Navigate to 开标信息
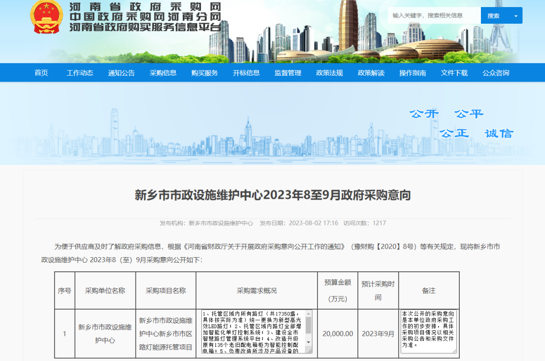Viewport: 545px width, 361px height. [x=246, y=73]
